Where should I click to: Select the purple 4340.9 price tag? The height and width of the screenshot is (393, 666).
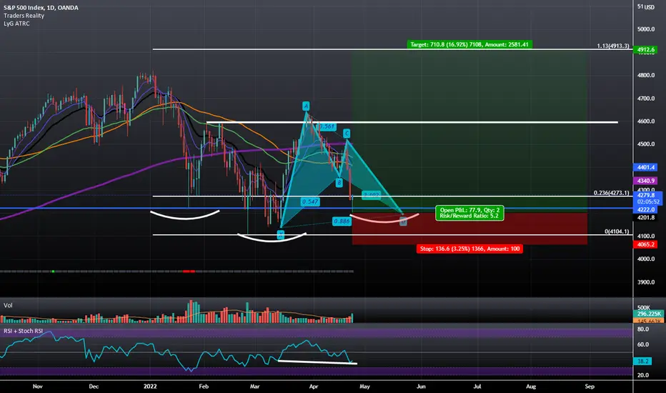tap(645, 181)
